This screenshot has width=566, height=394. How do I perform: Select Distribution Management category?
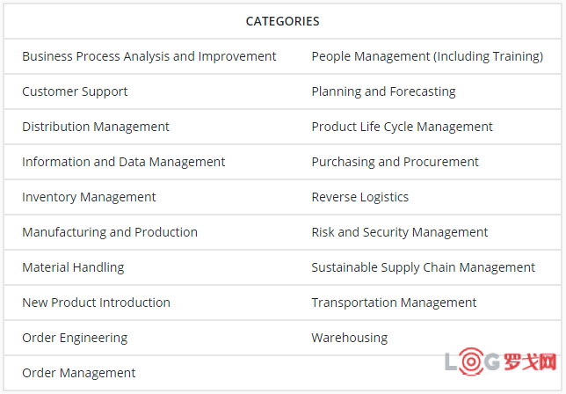tap(96, 127)
